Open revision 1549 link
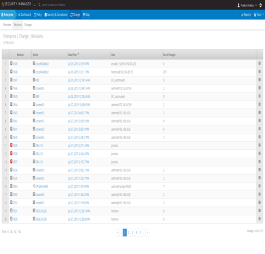Image resolution: width=265 pixels, height=254 pixels. [x=15, y=64]
